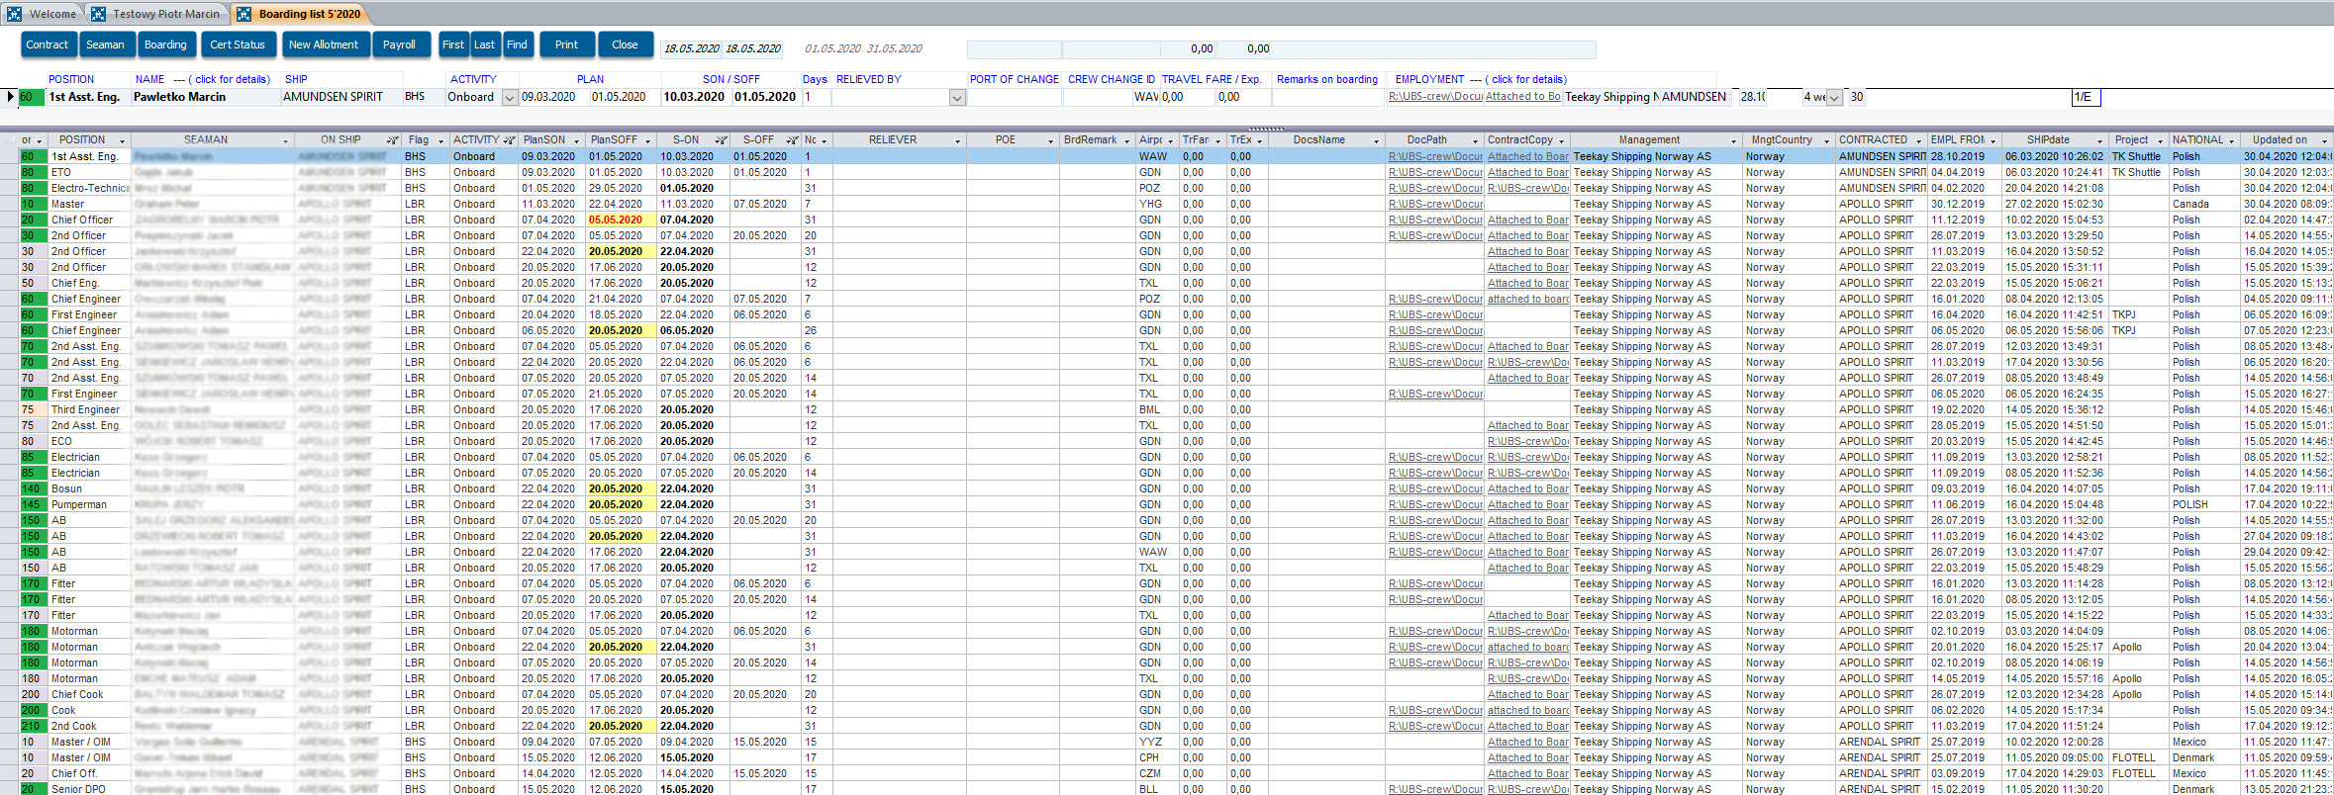Select the Bosun row position cell
Viewport: 2334px width, 795px height.
click(x=89, y=488)
